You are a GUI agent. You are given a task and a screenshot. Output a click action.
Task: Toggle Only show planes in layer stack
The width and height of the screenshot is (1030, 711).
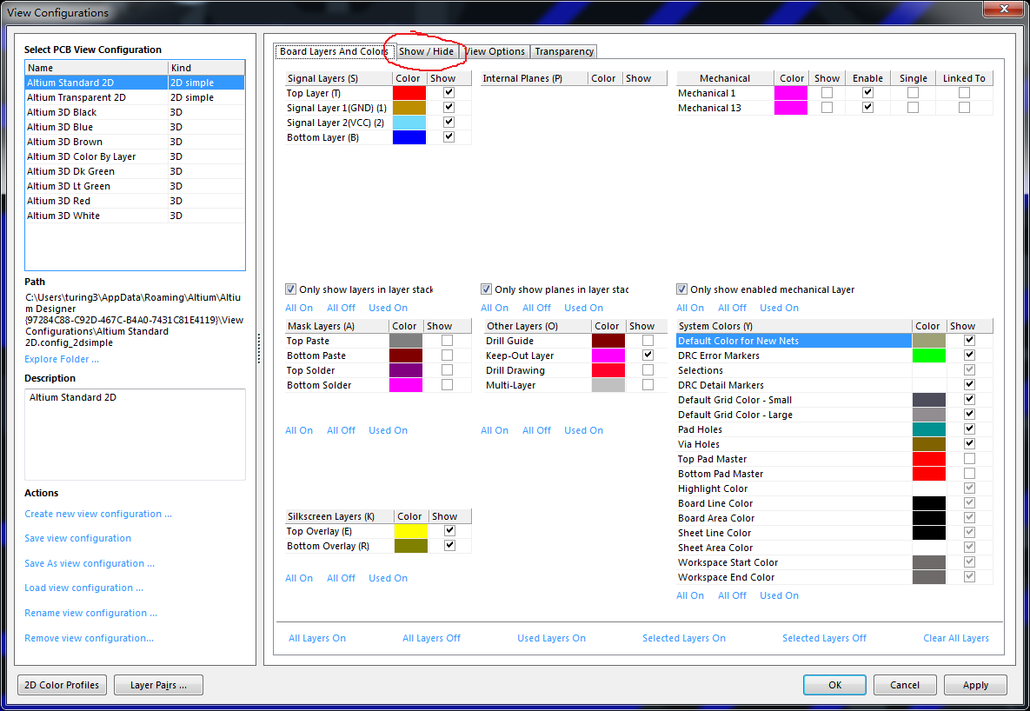coord(486,289)
